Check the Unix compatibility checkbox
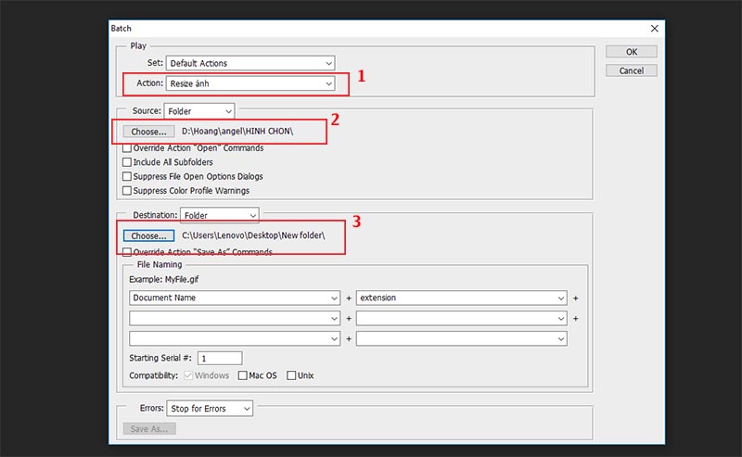The image size is (742, 457). pos(292,375)
